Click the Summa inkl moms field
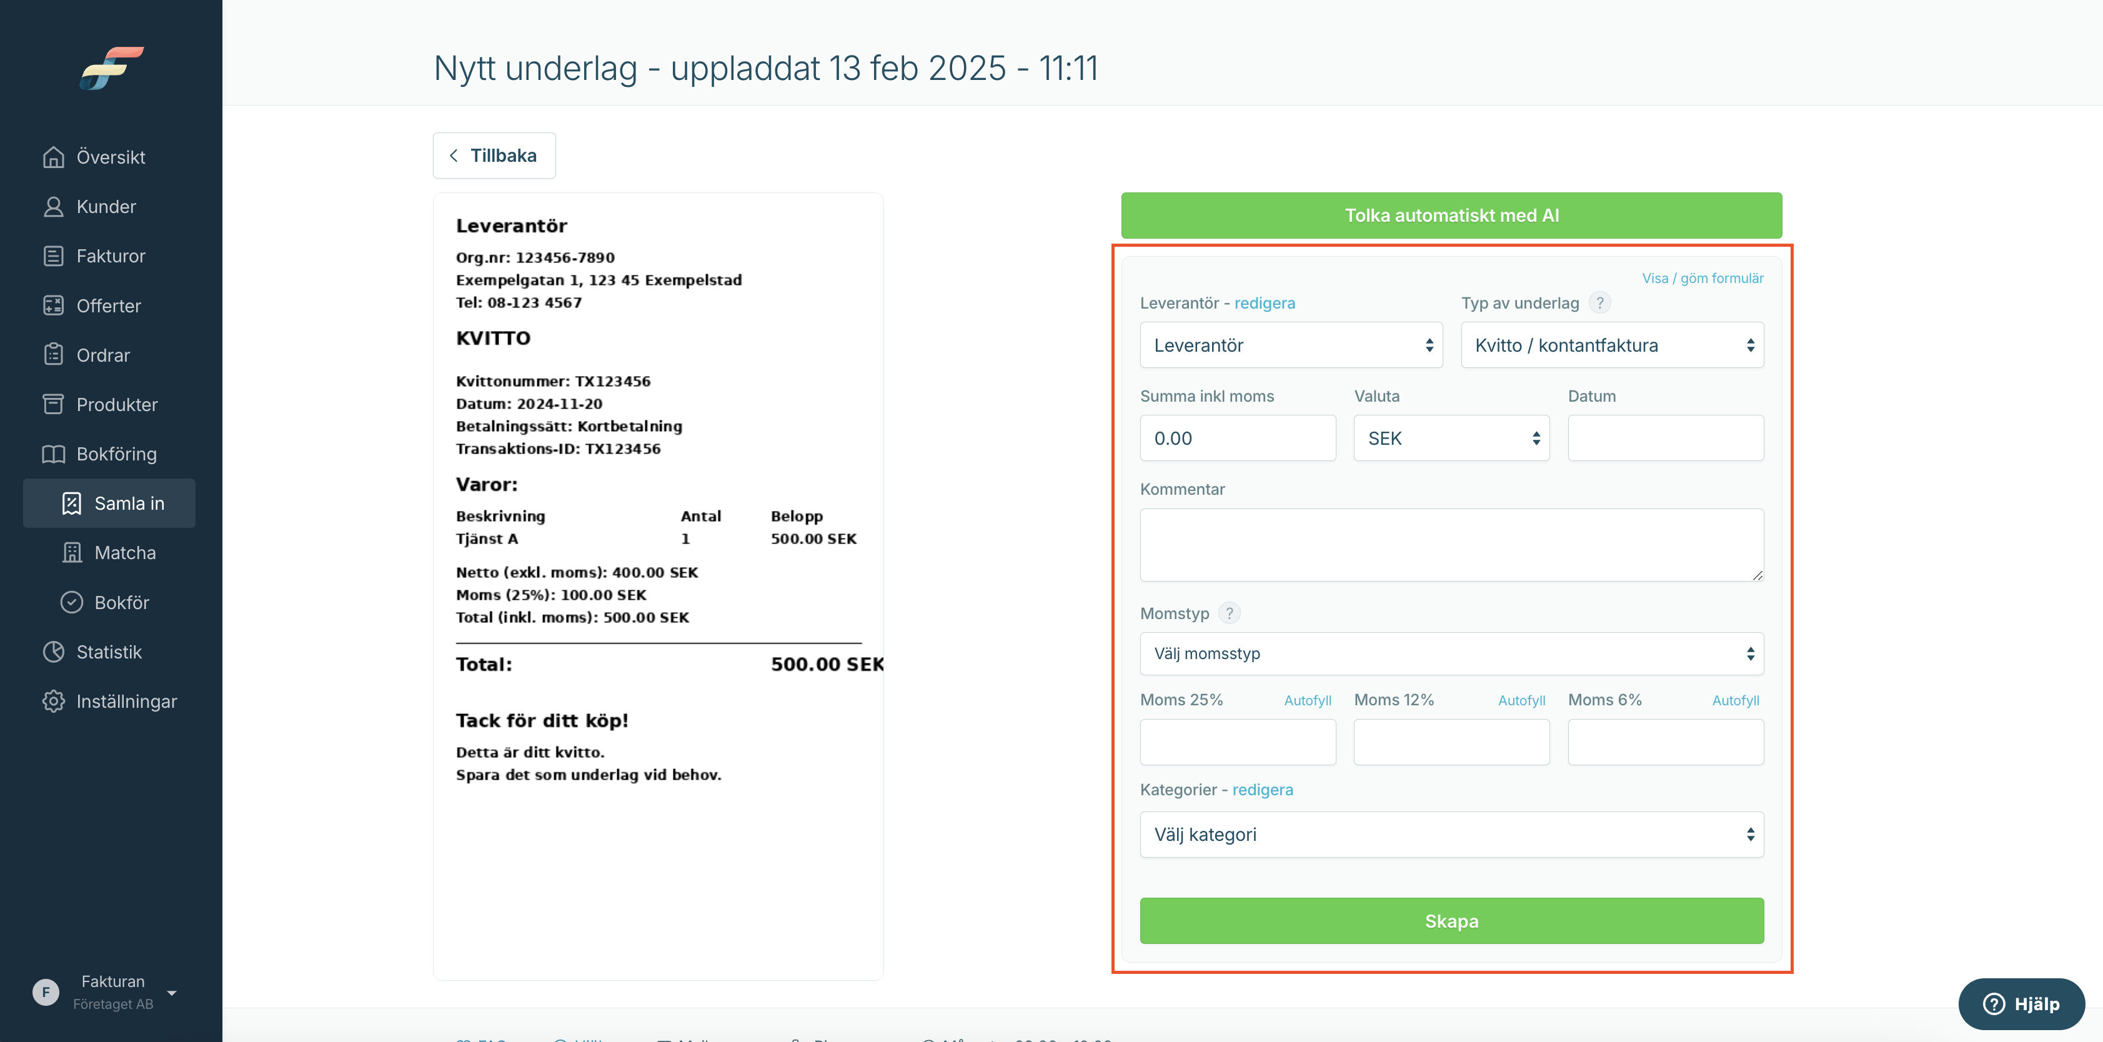The image size is (2103, 1042). click(1237, 438)
